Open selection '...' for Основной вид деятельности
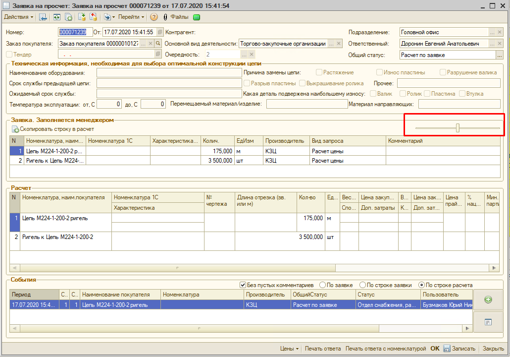 (x=331, y=43)
